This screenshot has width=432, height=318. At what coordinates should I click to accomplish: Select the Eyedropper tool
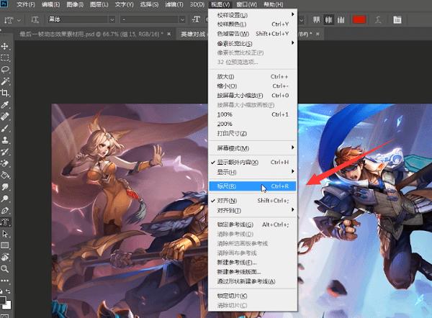5,104
